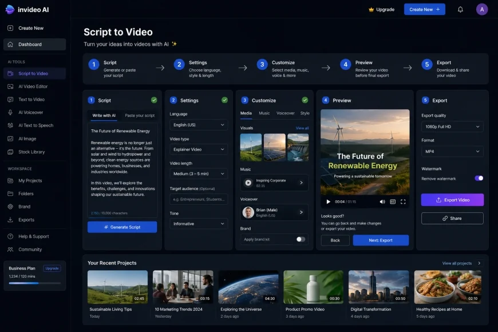Play the video preview
This screenshot has height=332, width=498.
pos(328,201)
